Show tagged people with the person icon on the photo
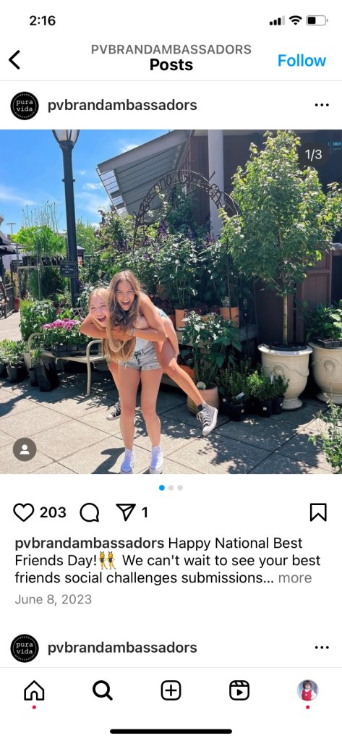This screenshot has width=342, height=741. coord(25,449)
